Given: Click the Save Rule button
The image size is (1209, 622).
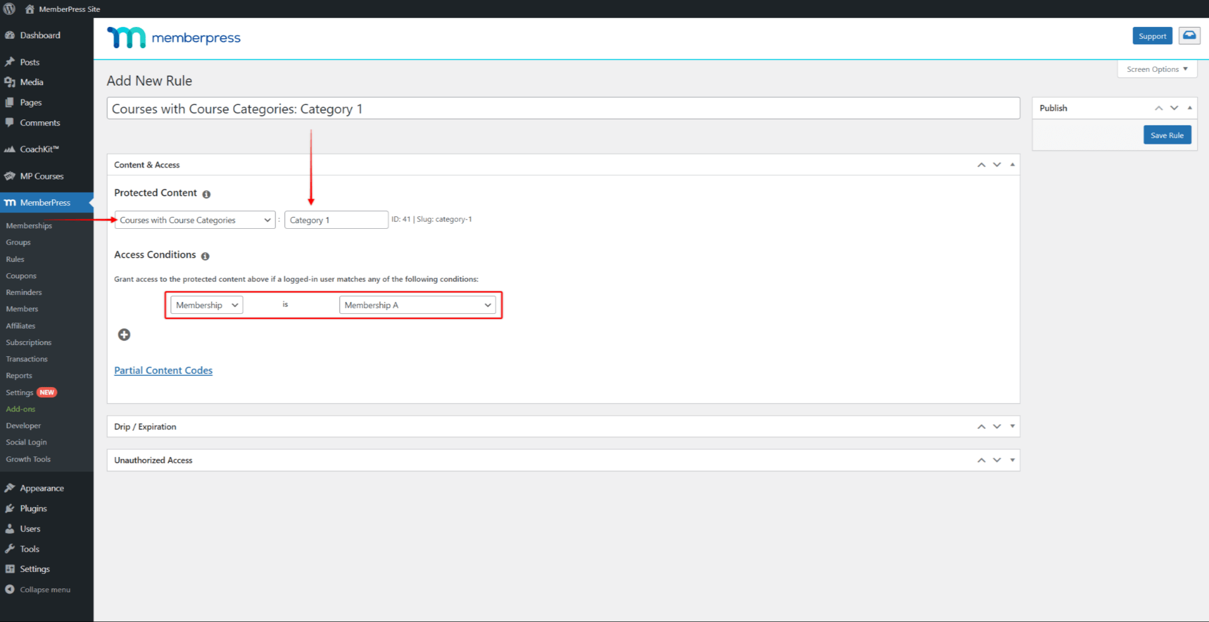Looking at the screenshot, I should (x=1167, y=135).
